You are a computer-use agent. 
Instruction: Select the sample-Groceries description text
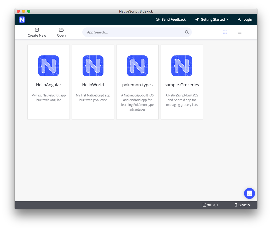pyautogui.click(x=182, y=100)
